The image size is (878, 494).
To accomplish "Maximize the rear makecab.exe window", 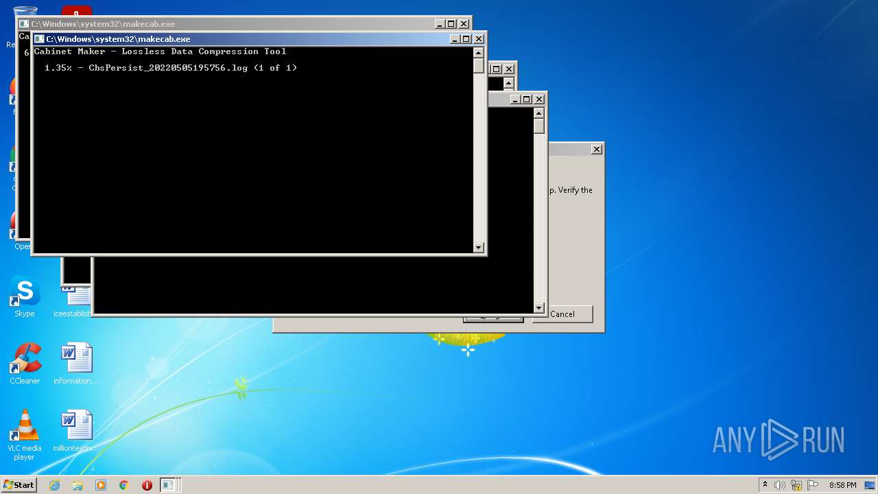I will click(451, 24).
